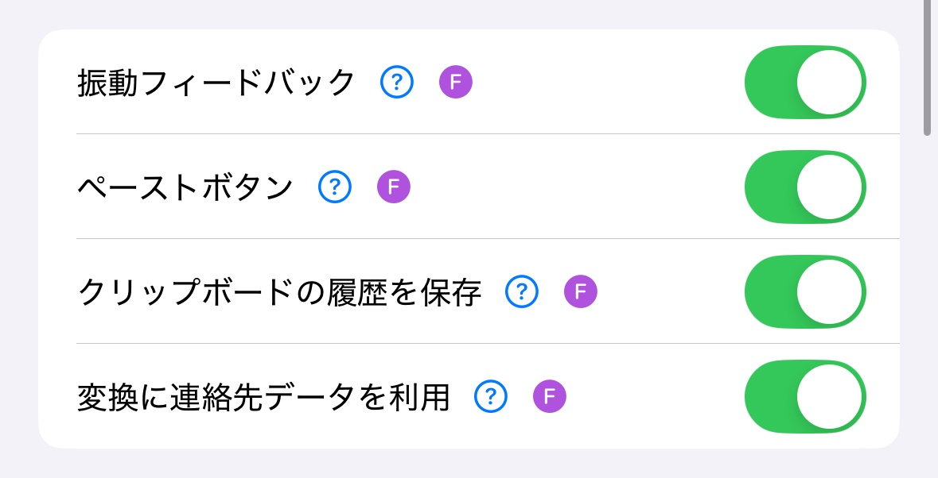Toggle クリップボードの履歴を保存 off
This screenshot has height=478, width=938.
click(804, 292)
